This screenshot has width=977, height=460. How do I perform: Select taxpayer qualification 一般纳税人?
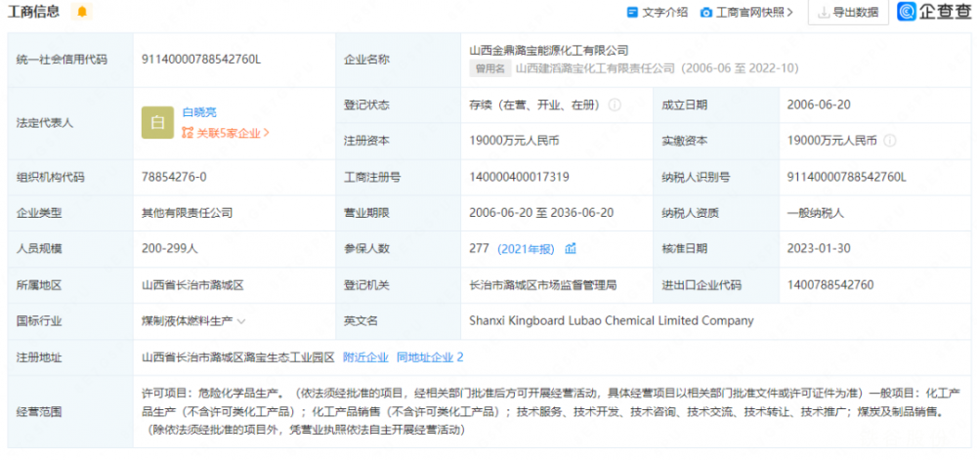click(x=816, y=213)
